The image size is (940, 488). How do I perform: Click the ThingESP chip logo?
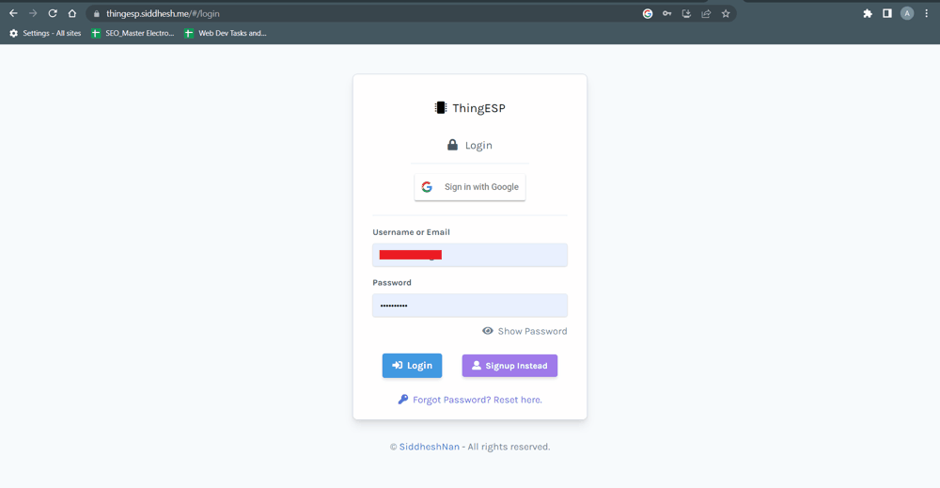(x=440, y=108)
